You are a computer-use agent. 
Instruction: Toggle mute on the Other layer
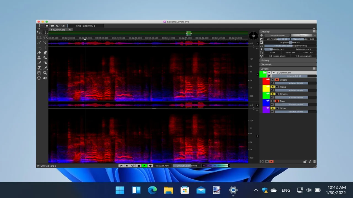click(272, 108)
